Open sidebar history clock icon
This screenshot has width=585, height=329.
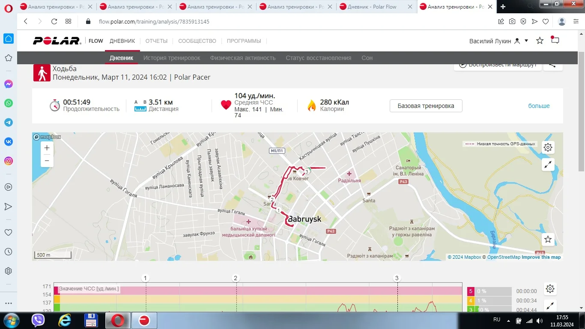[8, 252]
